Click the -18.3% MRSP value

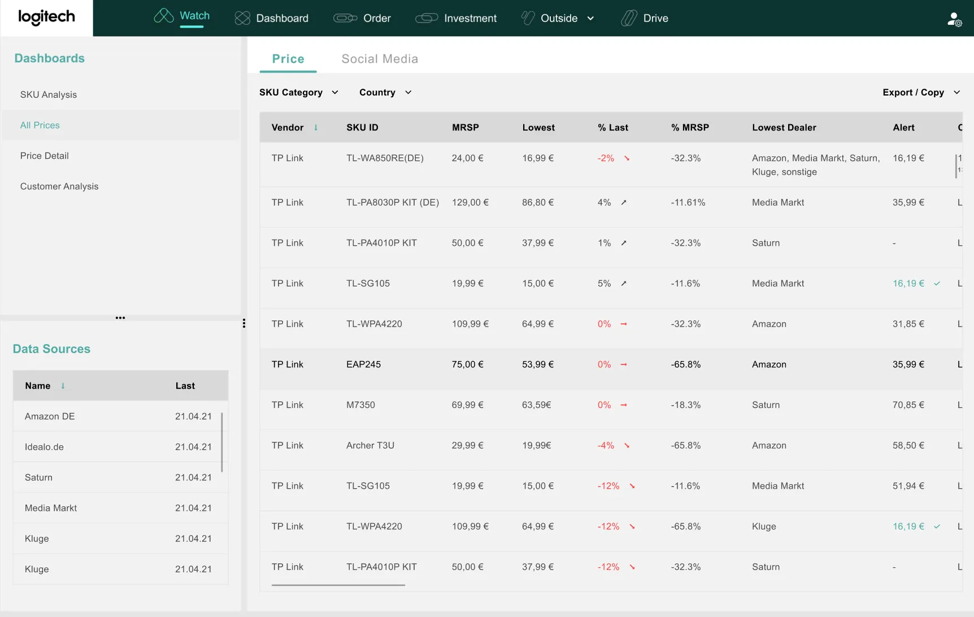pos(686,405)
